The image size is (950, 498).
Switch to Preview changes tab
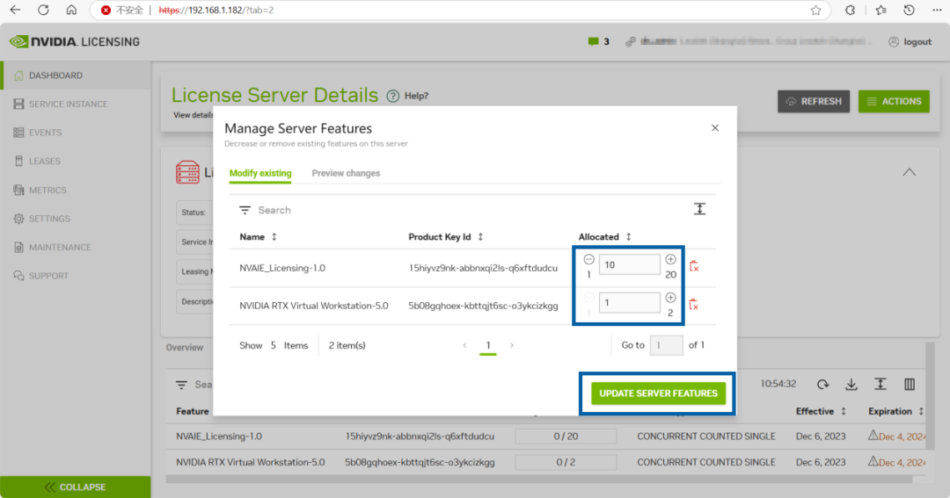(x=346, y=173)
